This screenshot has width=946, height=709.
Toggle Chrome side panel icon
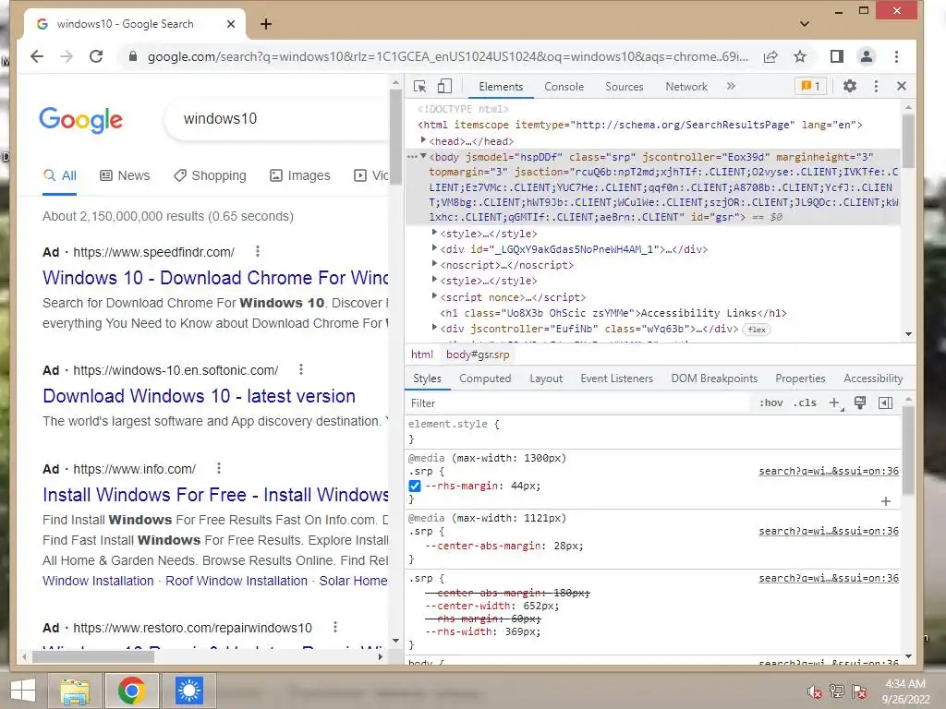837,56
